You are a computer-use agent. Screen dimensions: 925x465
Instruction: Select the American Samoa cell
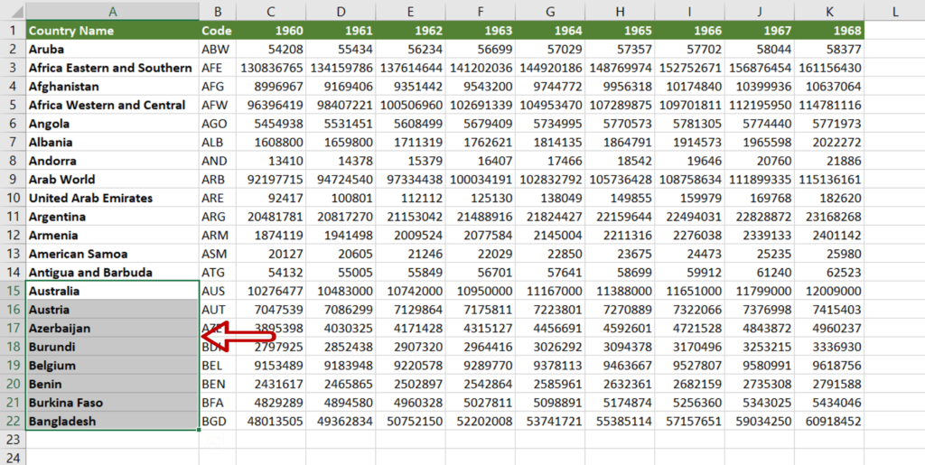coord(112,254)
